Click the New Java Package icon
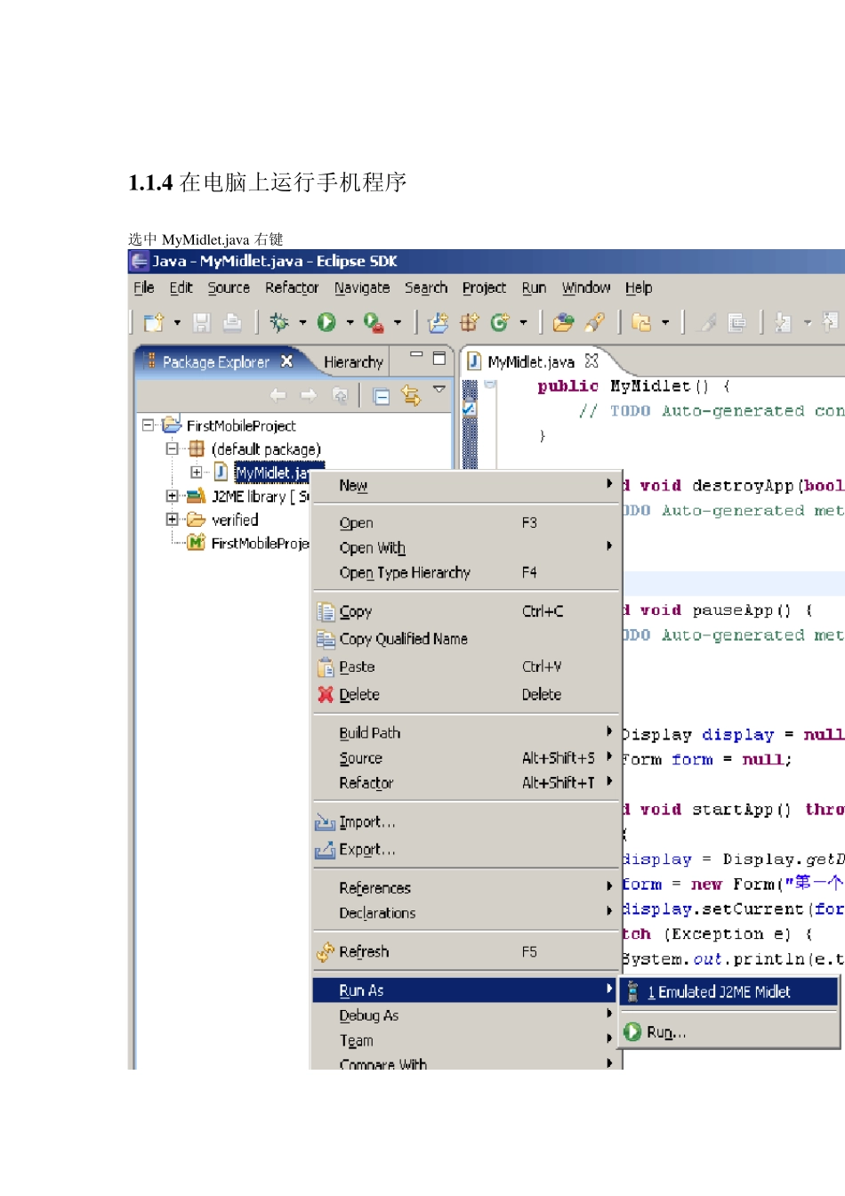The height and width of the screenshot is (1196, 845). [469, 322]
